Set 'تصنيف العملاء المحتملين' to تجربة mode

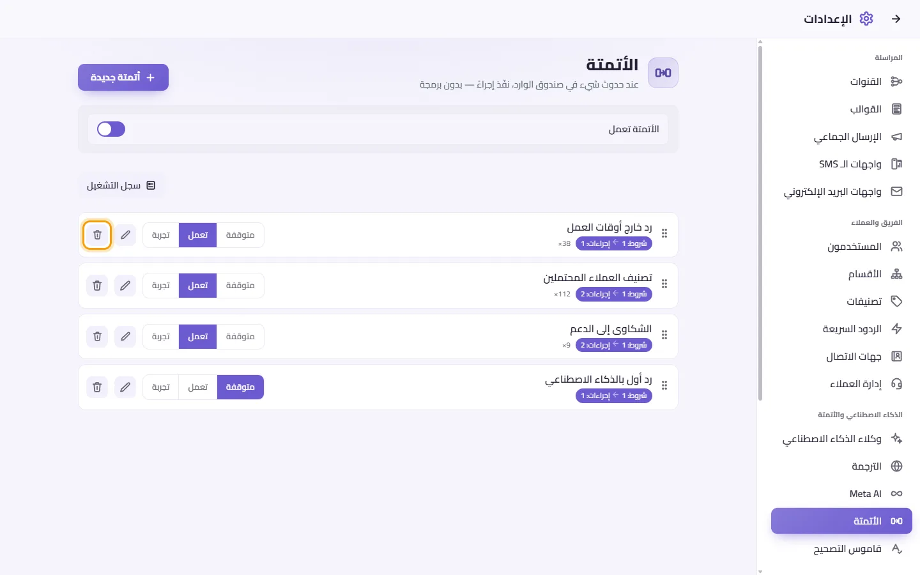[x=161, y=286]
